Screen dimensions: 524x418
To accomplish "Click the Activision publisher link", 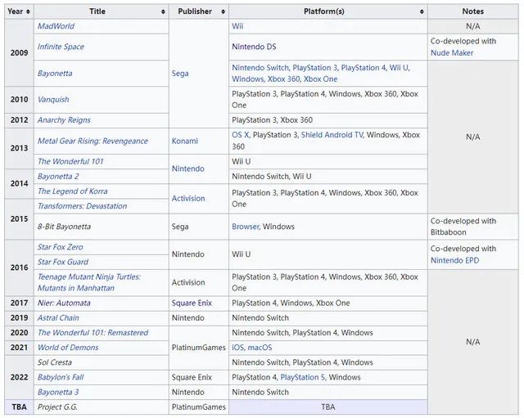I will pyautogui.click(x=190, y=198).
